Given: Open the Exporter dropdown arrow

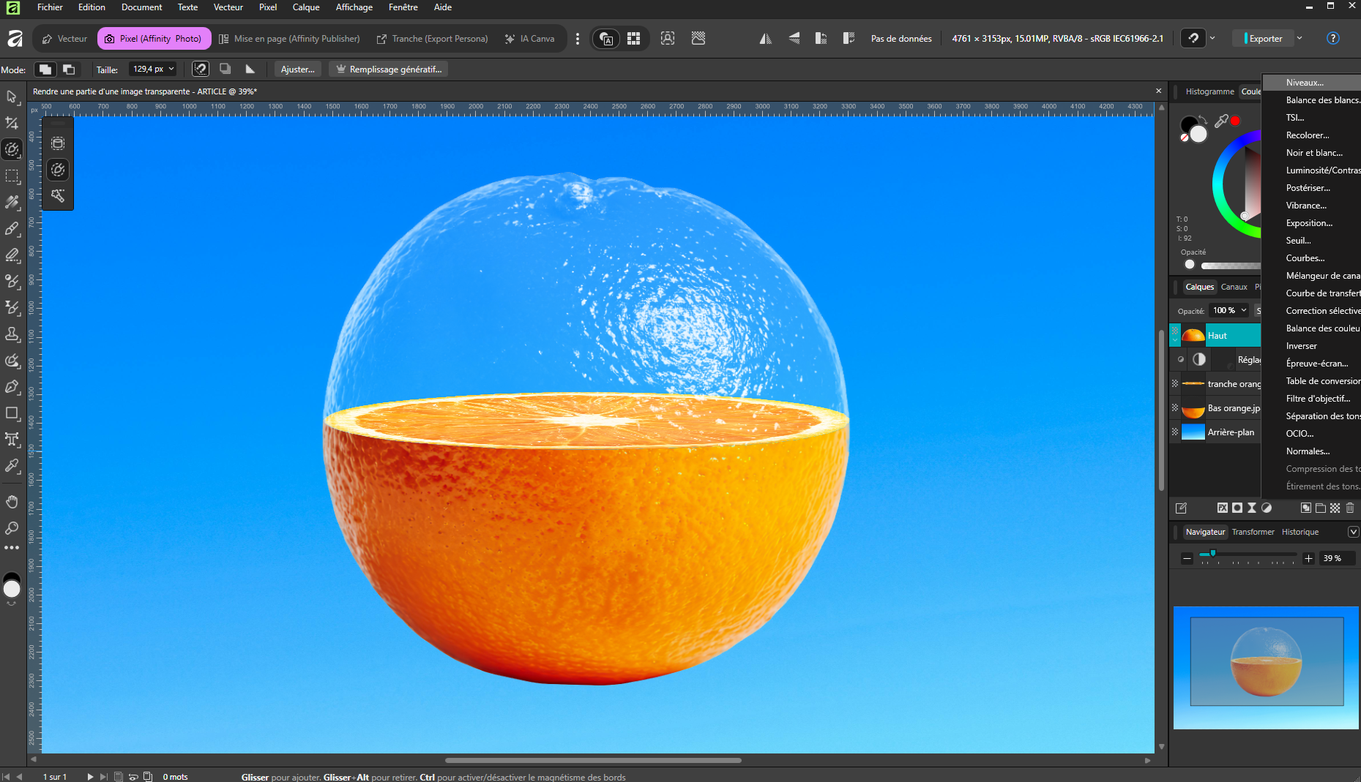Looking at the screenshot, I should pyautogui.click(x=1300, y=38).
